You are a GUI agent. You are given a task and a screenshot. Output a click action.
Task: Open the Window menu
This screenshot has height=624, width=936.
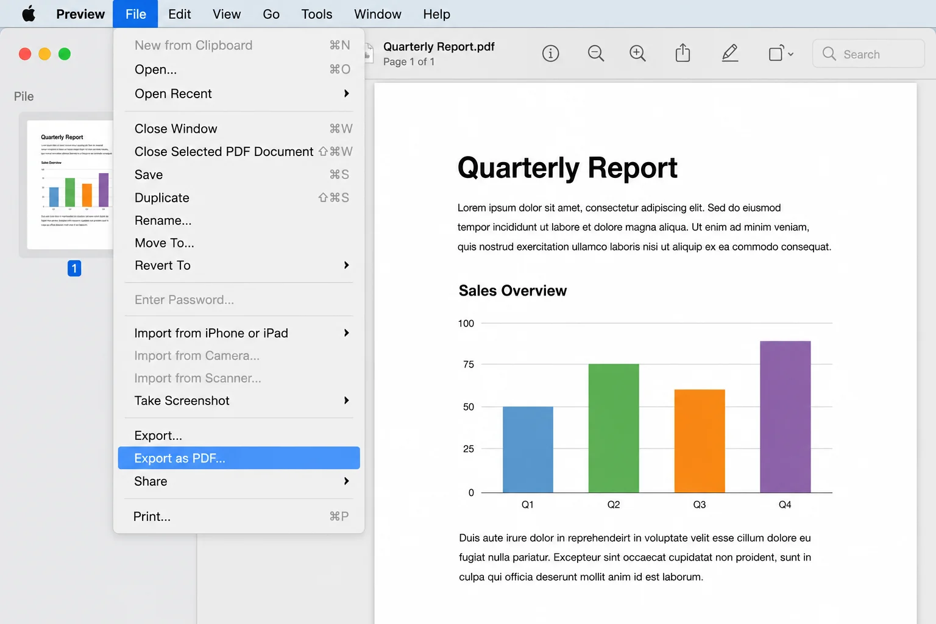378,14
